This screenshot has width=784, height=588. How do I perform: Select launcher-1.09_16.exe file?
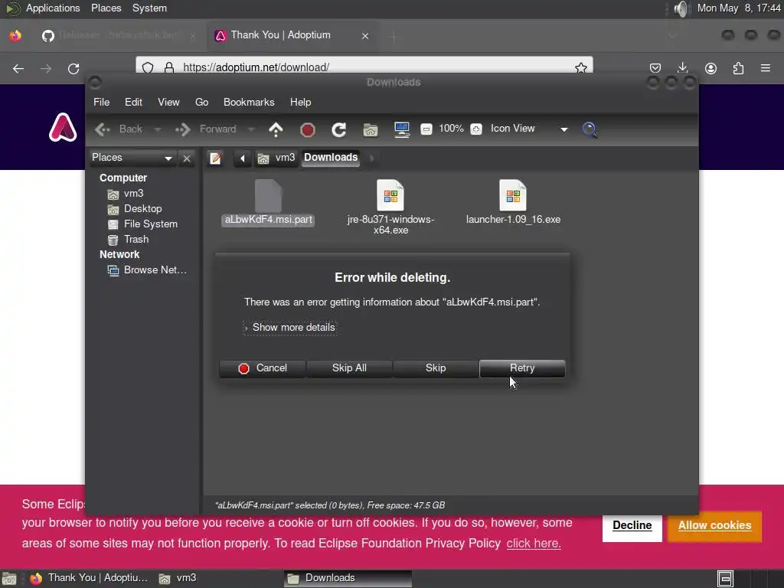[x=513, y=202]
